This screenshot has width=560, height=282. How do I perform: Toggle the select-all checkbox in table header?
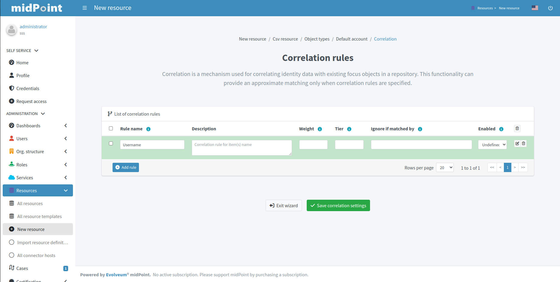pos(111,128)
